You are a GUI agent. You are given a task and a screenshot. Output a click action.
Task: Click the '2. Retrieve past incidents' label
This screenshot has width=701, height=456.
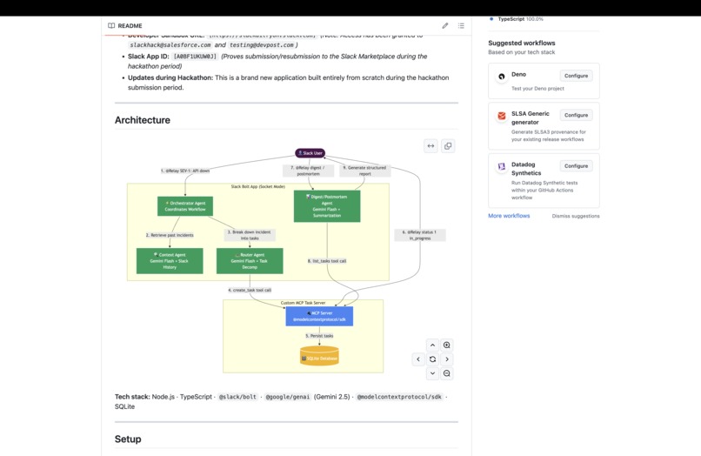[170, 235]
